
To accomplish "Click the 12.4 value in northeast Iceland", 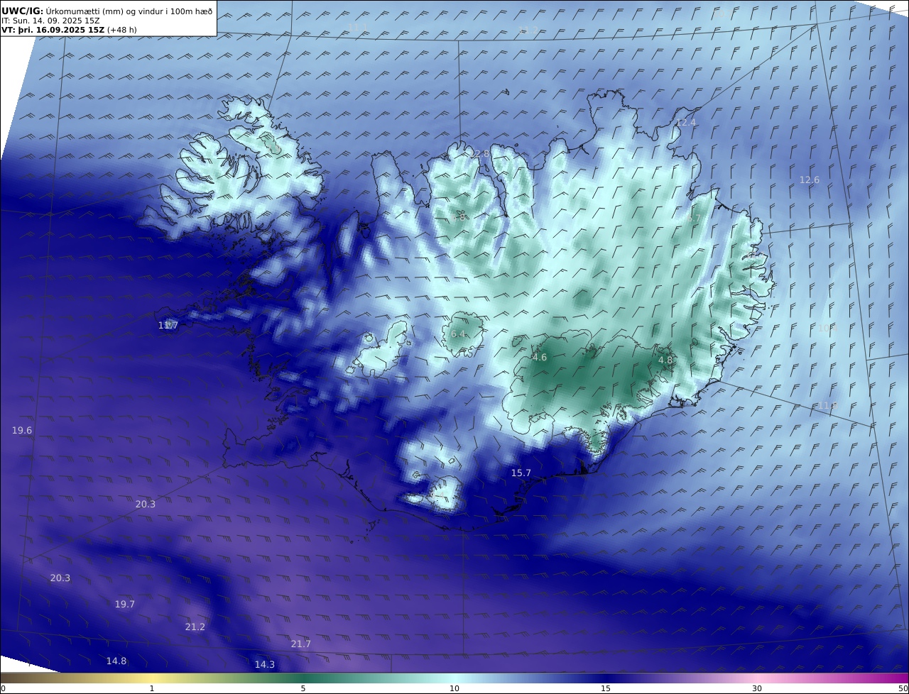I will 686,123.
